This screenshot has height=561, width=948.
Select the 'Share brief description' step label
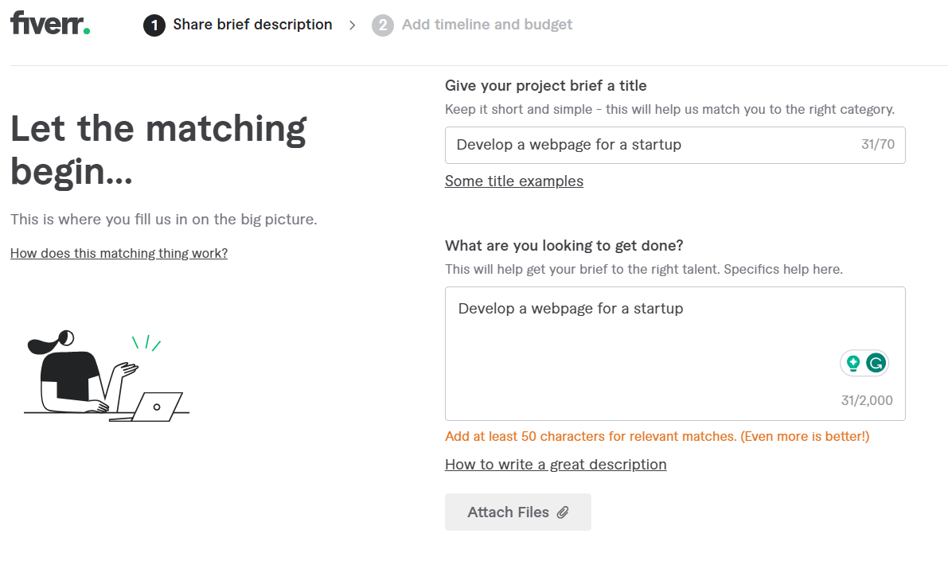tap(252, 25)
